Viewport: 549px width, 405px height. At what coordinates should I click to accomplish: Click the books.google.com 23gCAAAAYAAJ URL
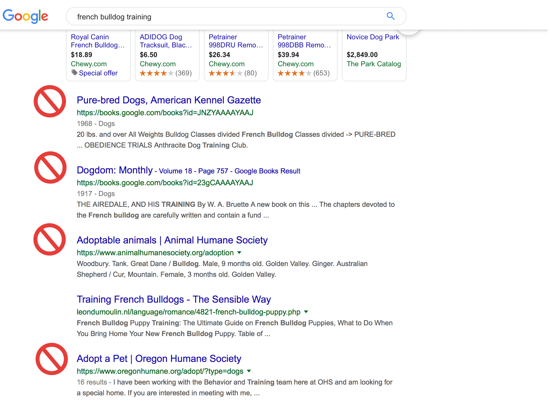click(x=165, y=183)
